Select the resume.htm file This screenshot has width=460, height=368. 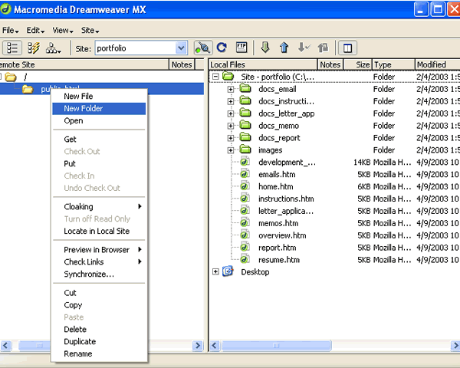278,260
